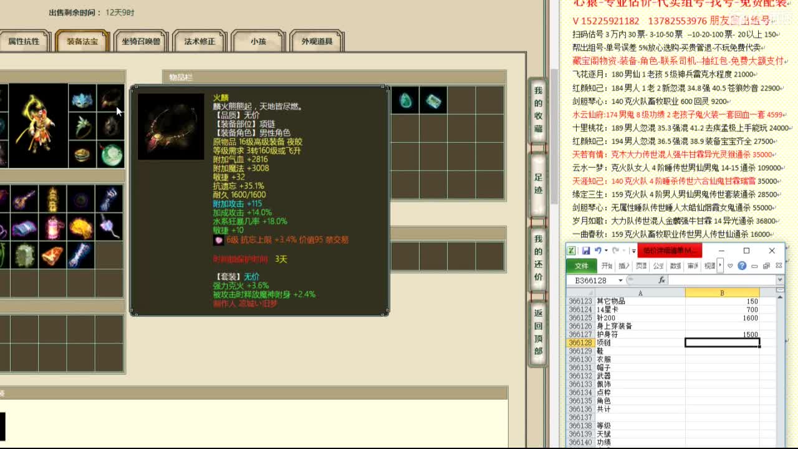
Task: Click the Excel save icon
Action: pos(586,251)
